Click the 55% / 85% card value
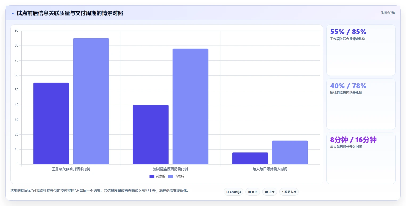The height and width of the screenshot is (206, 406). coord(348,32)
